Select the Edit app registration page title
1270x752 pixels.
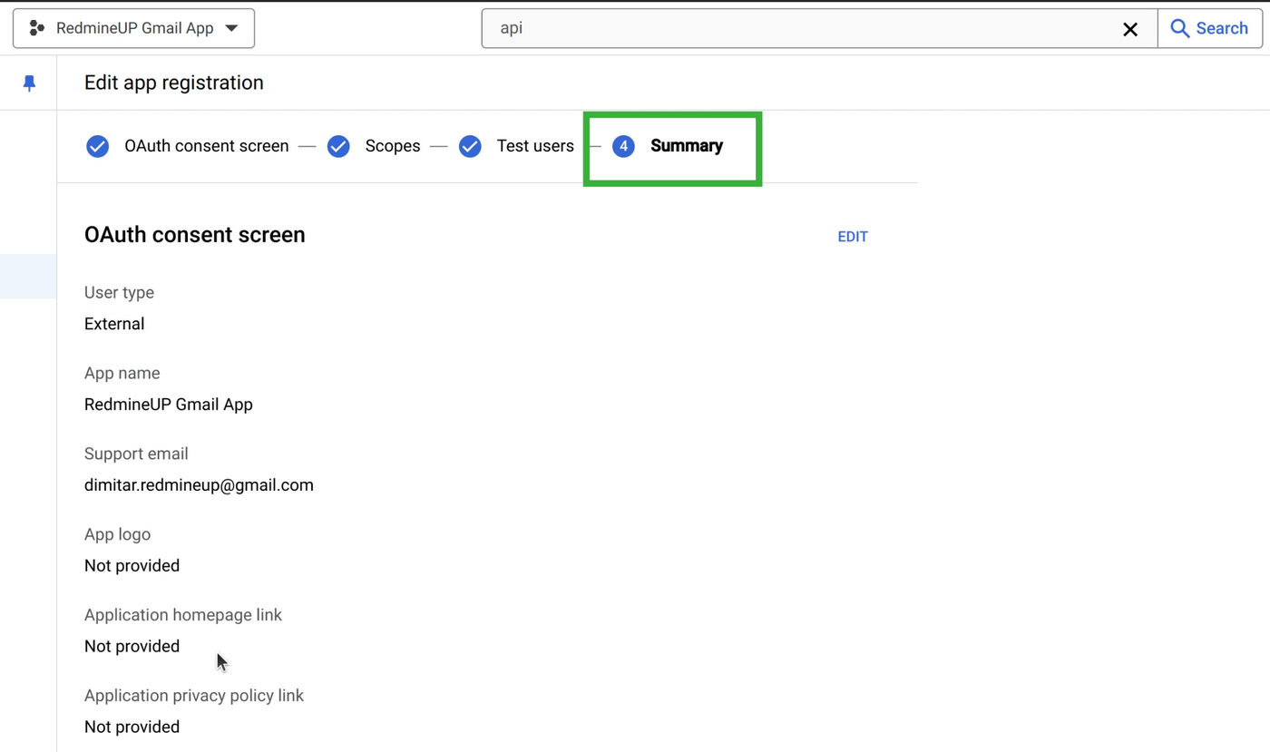(173, 83)
